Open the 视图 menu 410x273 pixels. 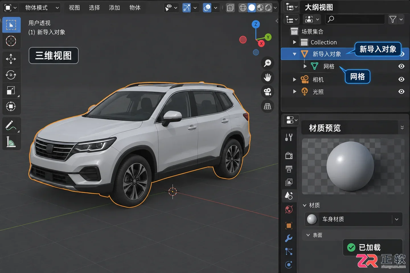[74, 8]
